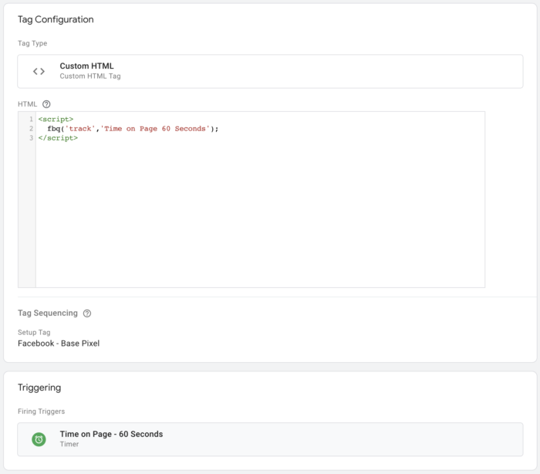Open help icon beside Tag Sequencing
The width and height of the screenshot is (540, 474).
87,313
